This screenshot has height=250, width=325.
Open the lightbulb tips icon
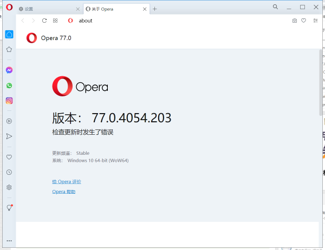tap(10, 208)
